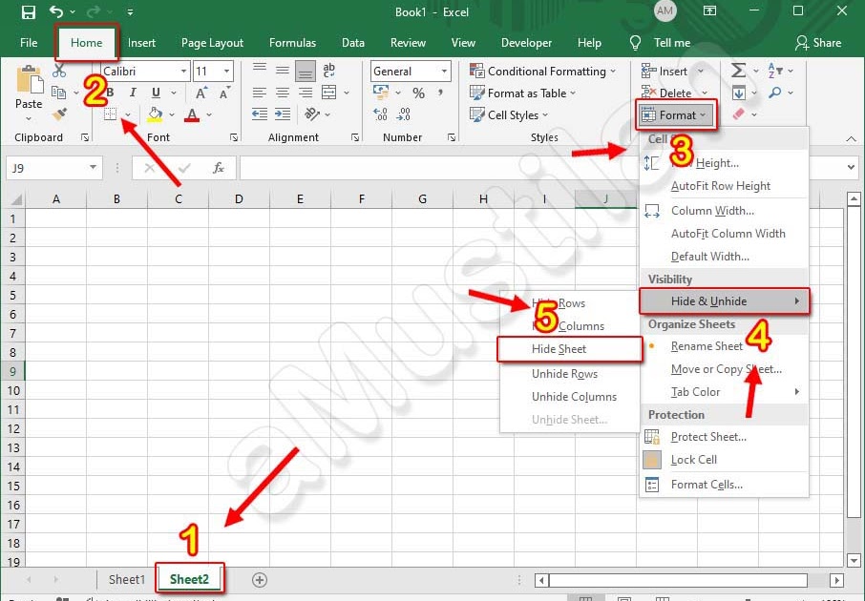Expand the General number format dropdown
865x601 pixels.
click(x=444, y=71)
